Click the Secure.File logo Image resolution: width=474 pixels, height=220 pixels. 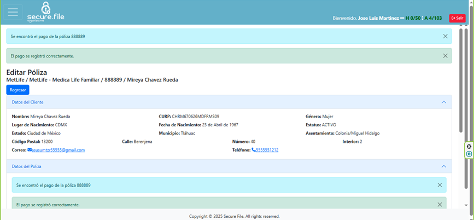coord(46,12)
